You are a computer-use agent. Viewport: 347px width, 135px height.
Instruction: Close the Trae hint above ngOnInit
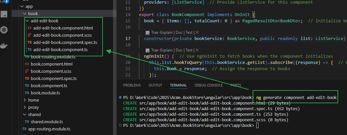[x=197, y=50]
